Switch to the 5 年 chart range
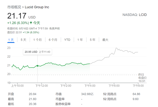 93,40
